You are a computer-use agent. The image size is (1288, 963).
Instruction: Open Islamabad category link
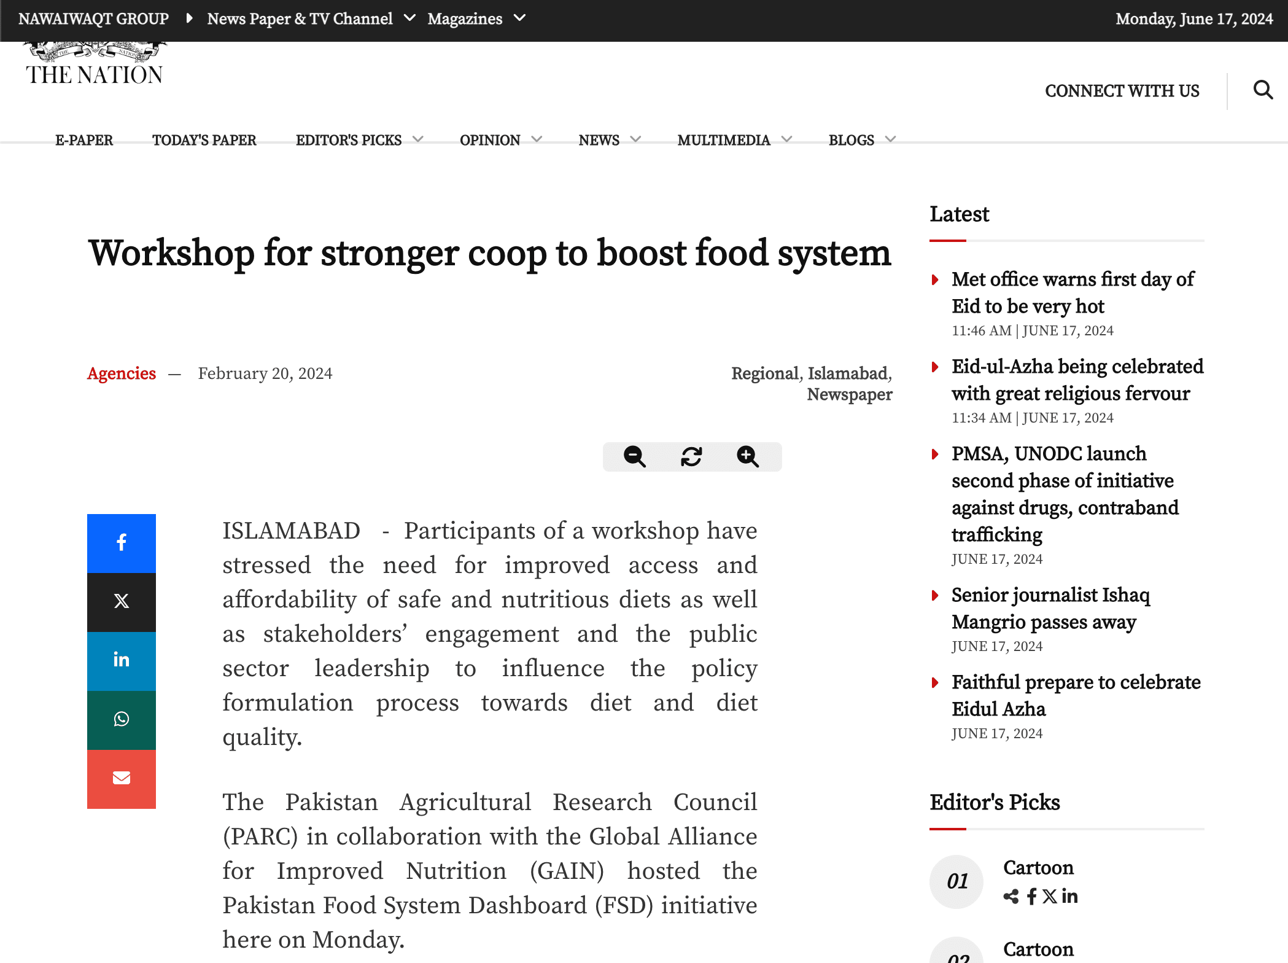tap(848, 373)
